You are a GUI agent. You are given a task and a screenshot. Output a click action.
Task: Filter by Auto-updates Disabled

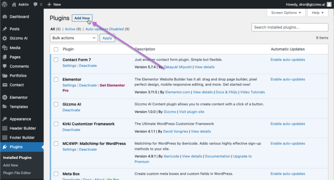[x=104, y=29]
